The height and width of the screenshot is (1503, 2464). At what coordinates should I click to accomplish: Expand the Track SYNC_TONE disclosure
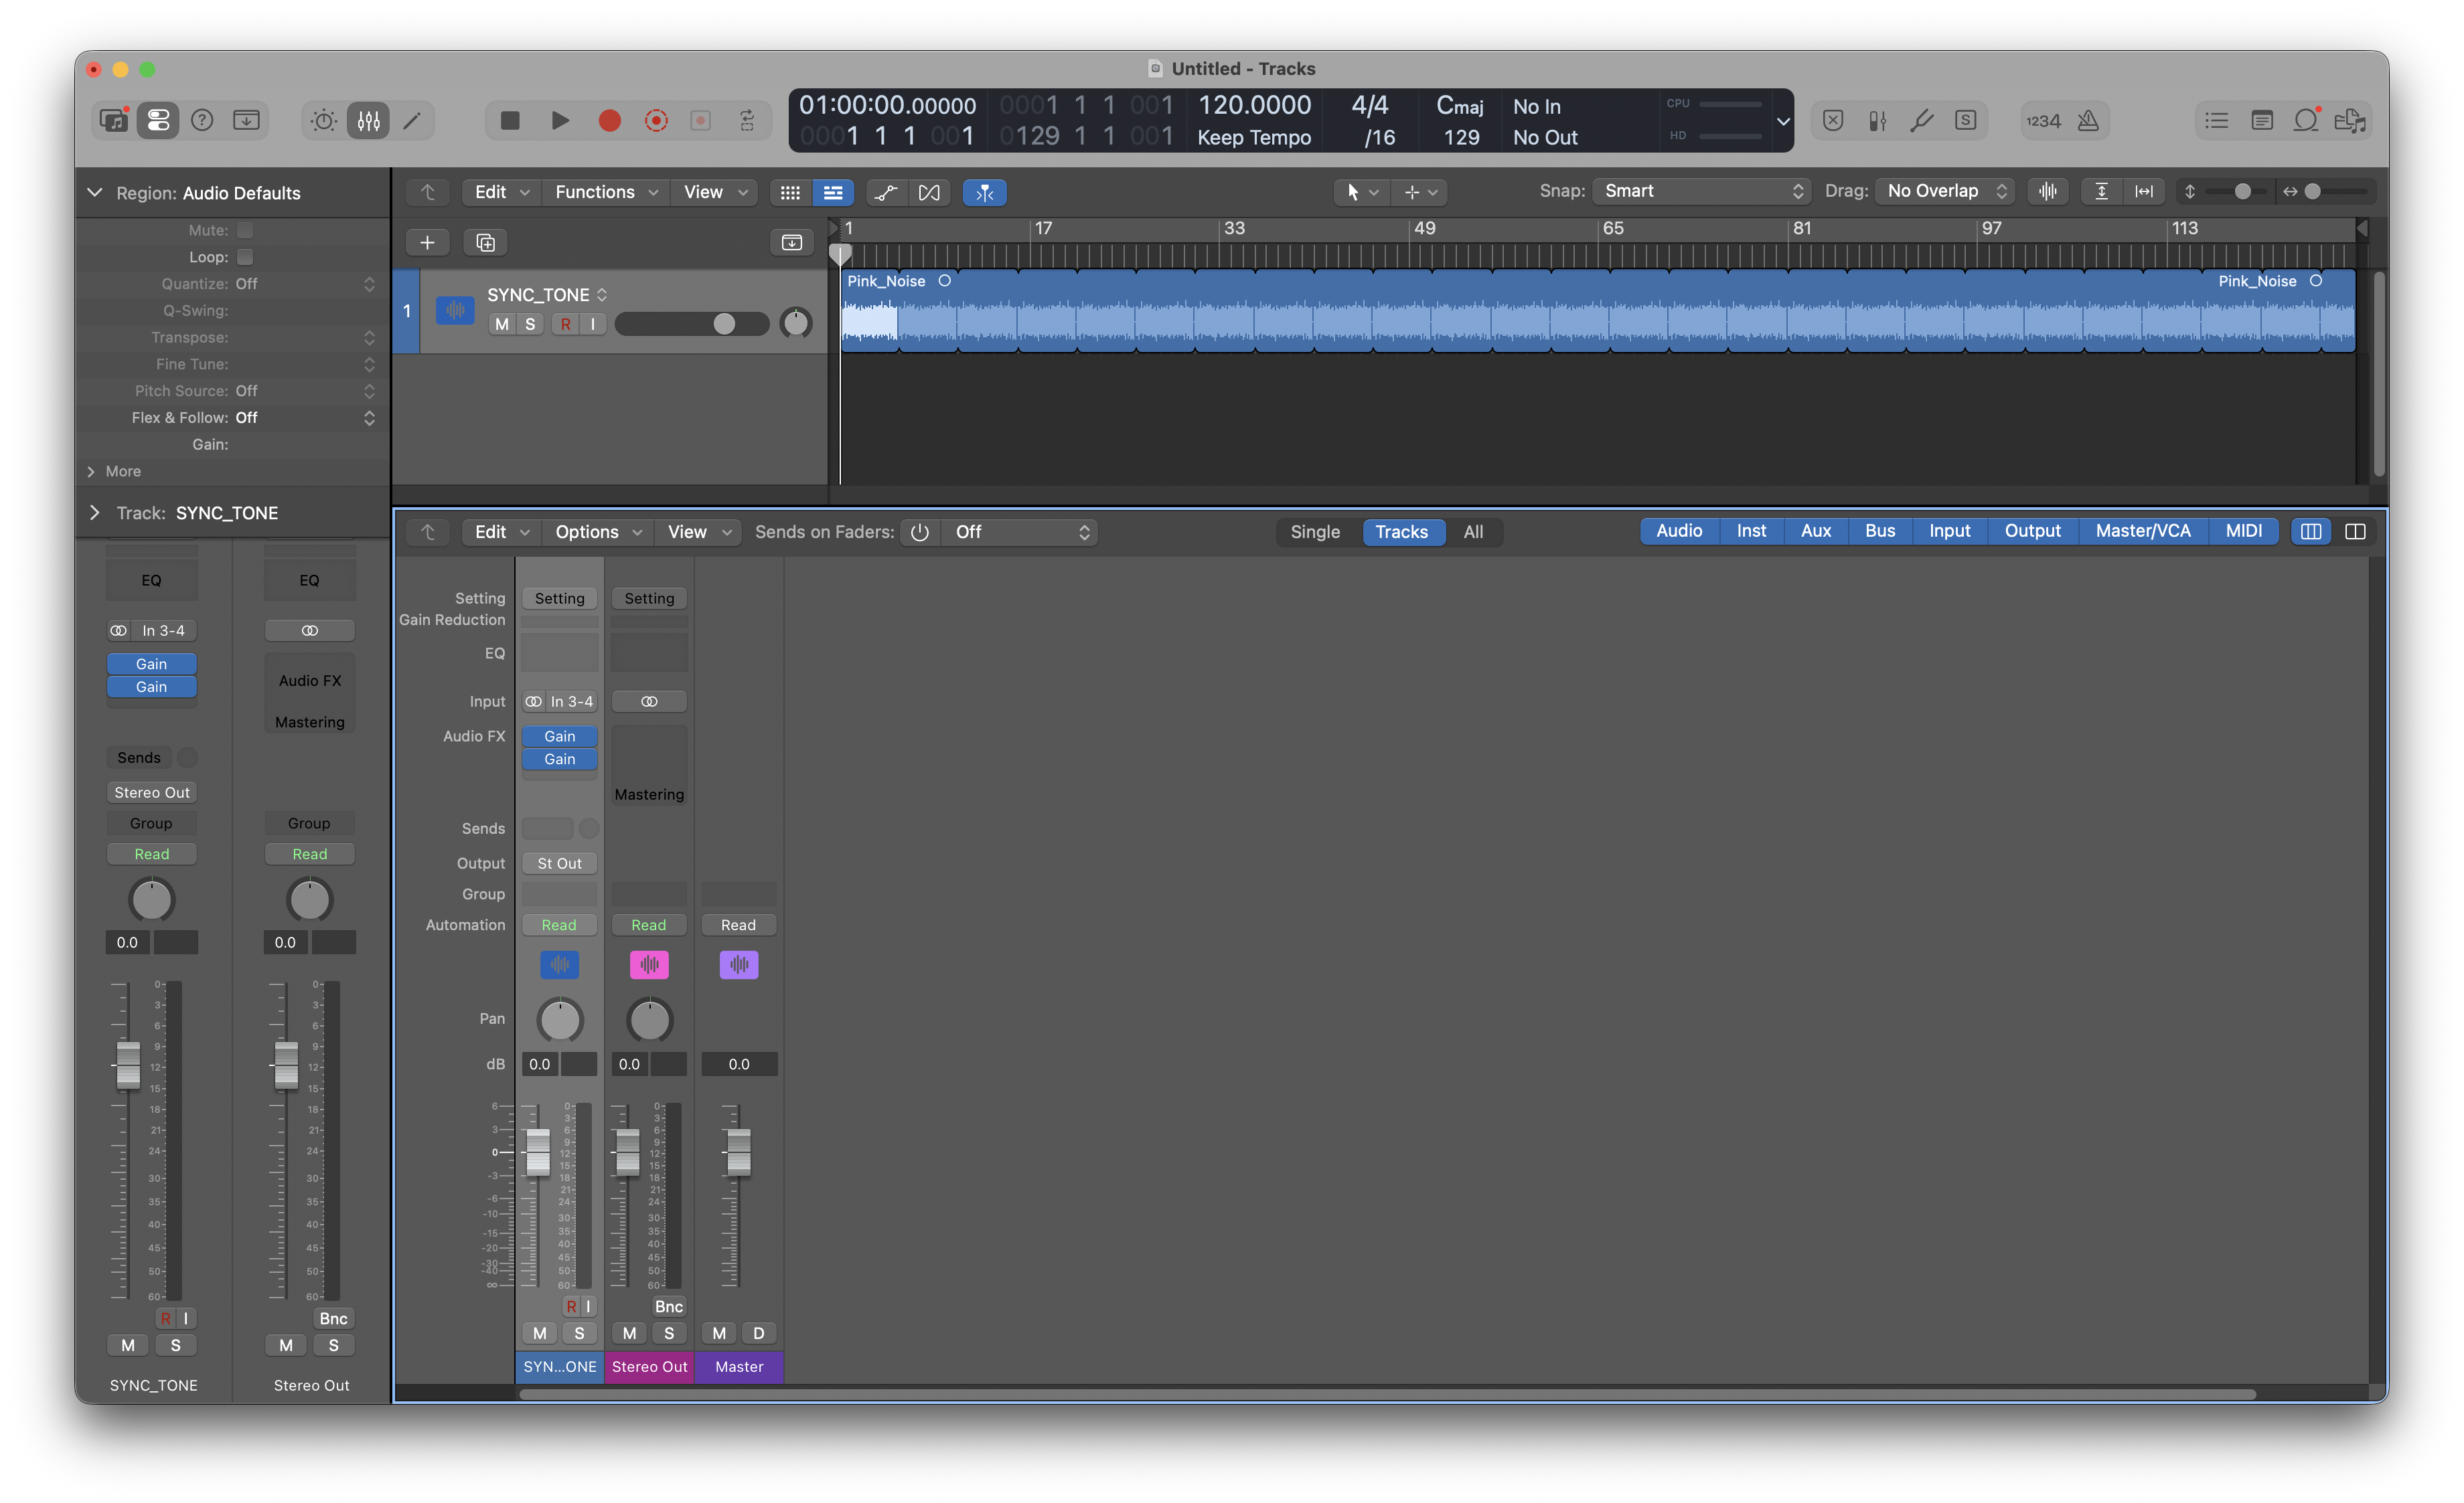95,513
